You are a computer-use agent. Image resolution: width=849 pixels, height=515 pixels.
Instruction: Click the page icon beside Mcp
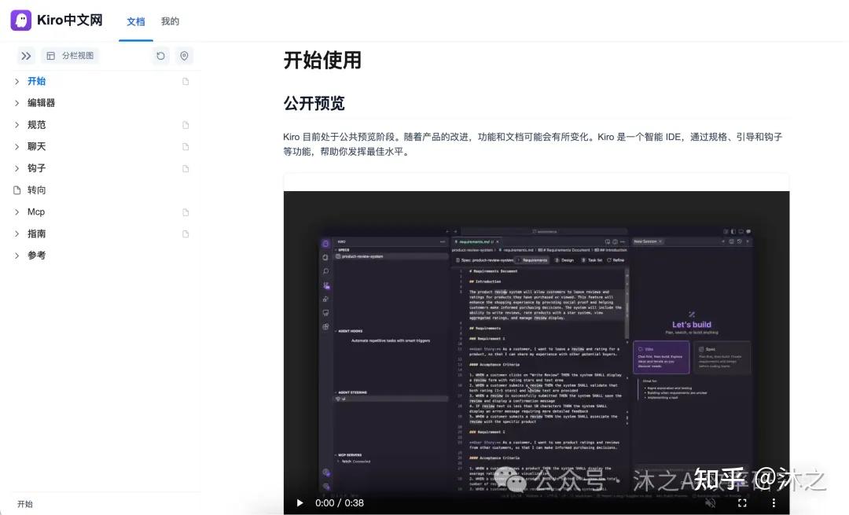(186, 212)
